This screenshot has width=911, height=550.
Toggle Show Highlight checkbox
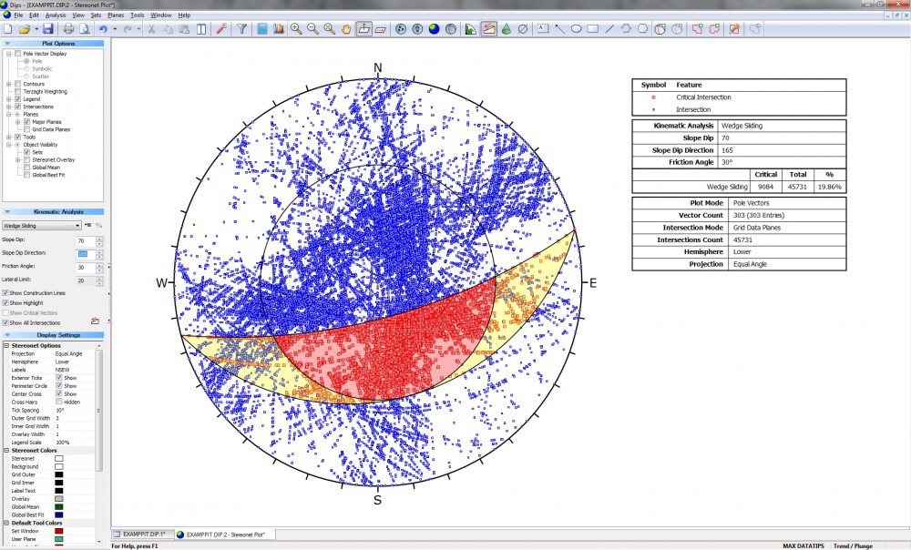[x=5, y=303]
